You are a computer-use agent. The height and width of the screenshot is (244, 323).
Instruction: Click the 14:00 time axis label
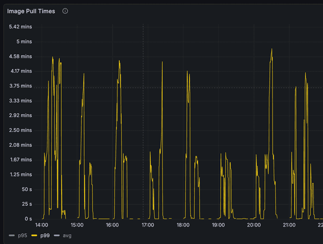coord(42,225)
